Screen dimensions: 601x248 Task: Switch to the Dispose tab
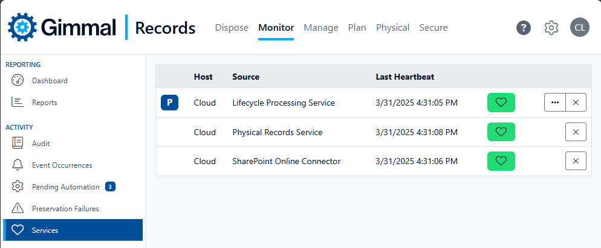coord(232,28)
